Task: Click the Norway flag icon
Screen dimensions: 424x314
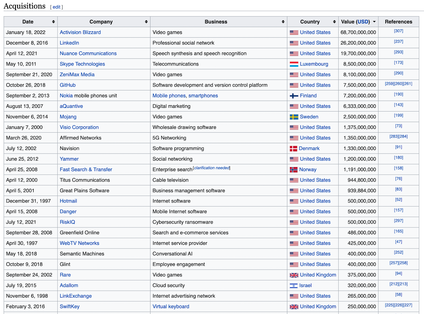Action: coord(293,170)
